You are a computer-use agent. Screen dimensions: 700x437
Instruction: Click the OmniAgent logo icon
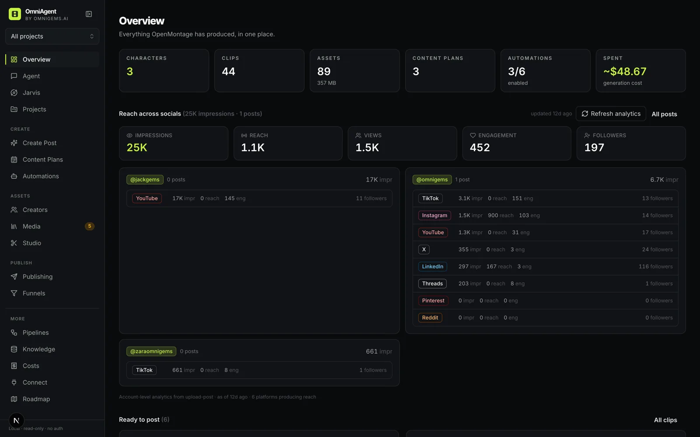point(15,14)
